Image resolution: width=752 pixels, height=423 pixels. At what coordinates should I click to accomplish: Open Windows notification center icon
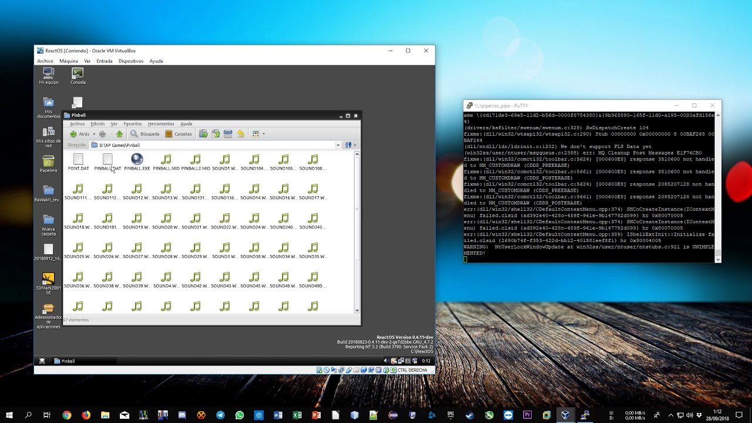740,415
